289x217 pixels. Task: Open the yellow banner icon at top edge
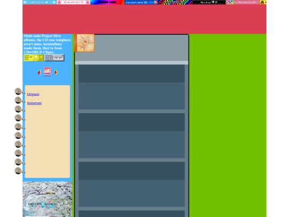[x=263, y=2]
